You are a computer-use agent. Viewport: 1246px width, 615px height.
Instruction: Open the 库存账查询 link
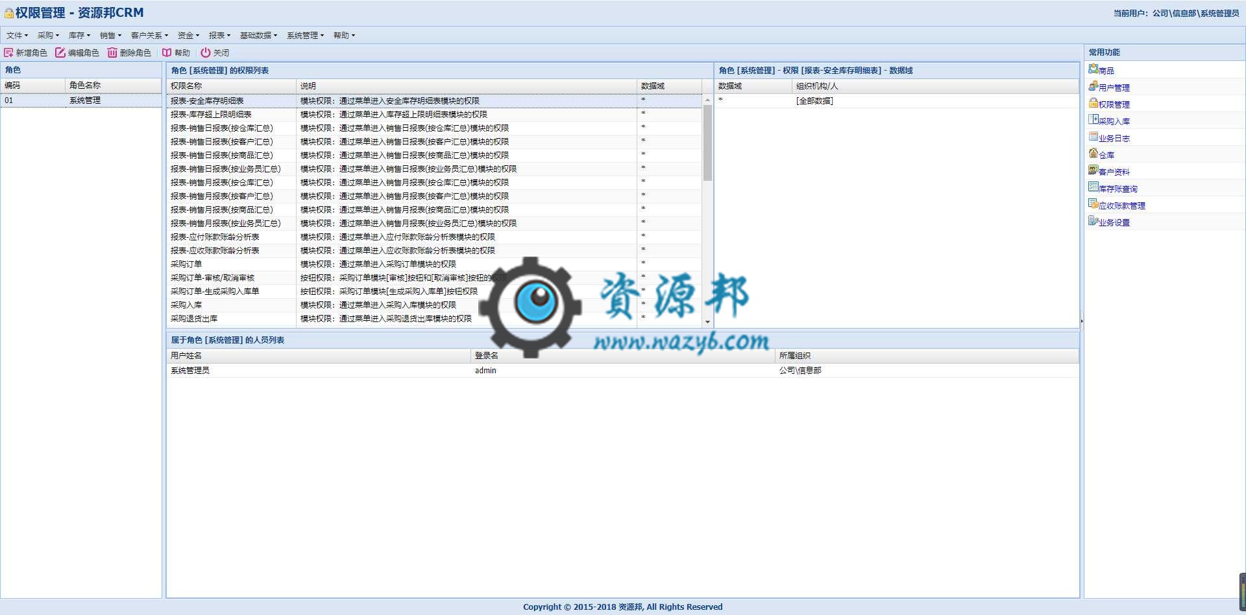point(1118,189)
